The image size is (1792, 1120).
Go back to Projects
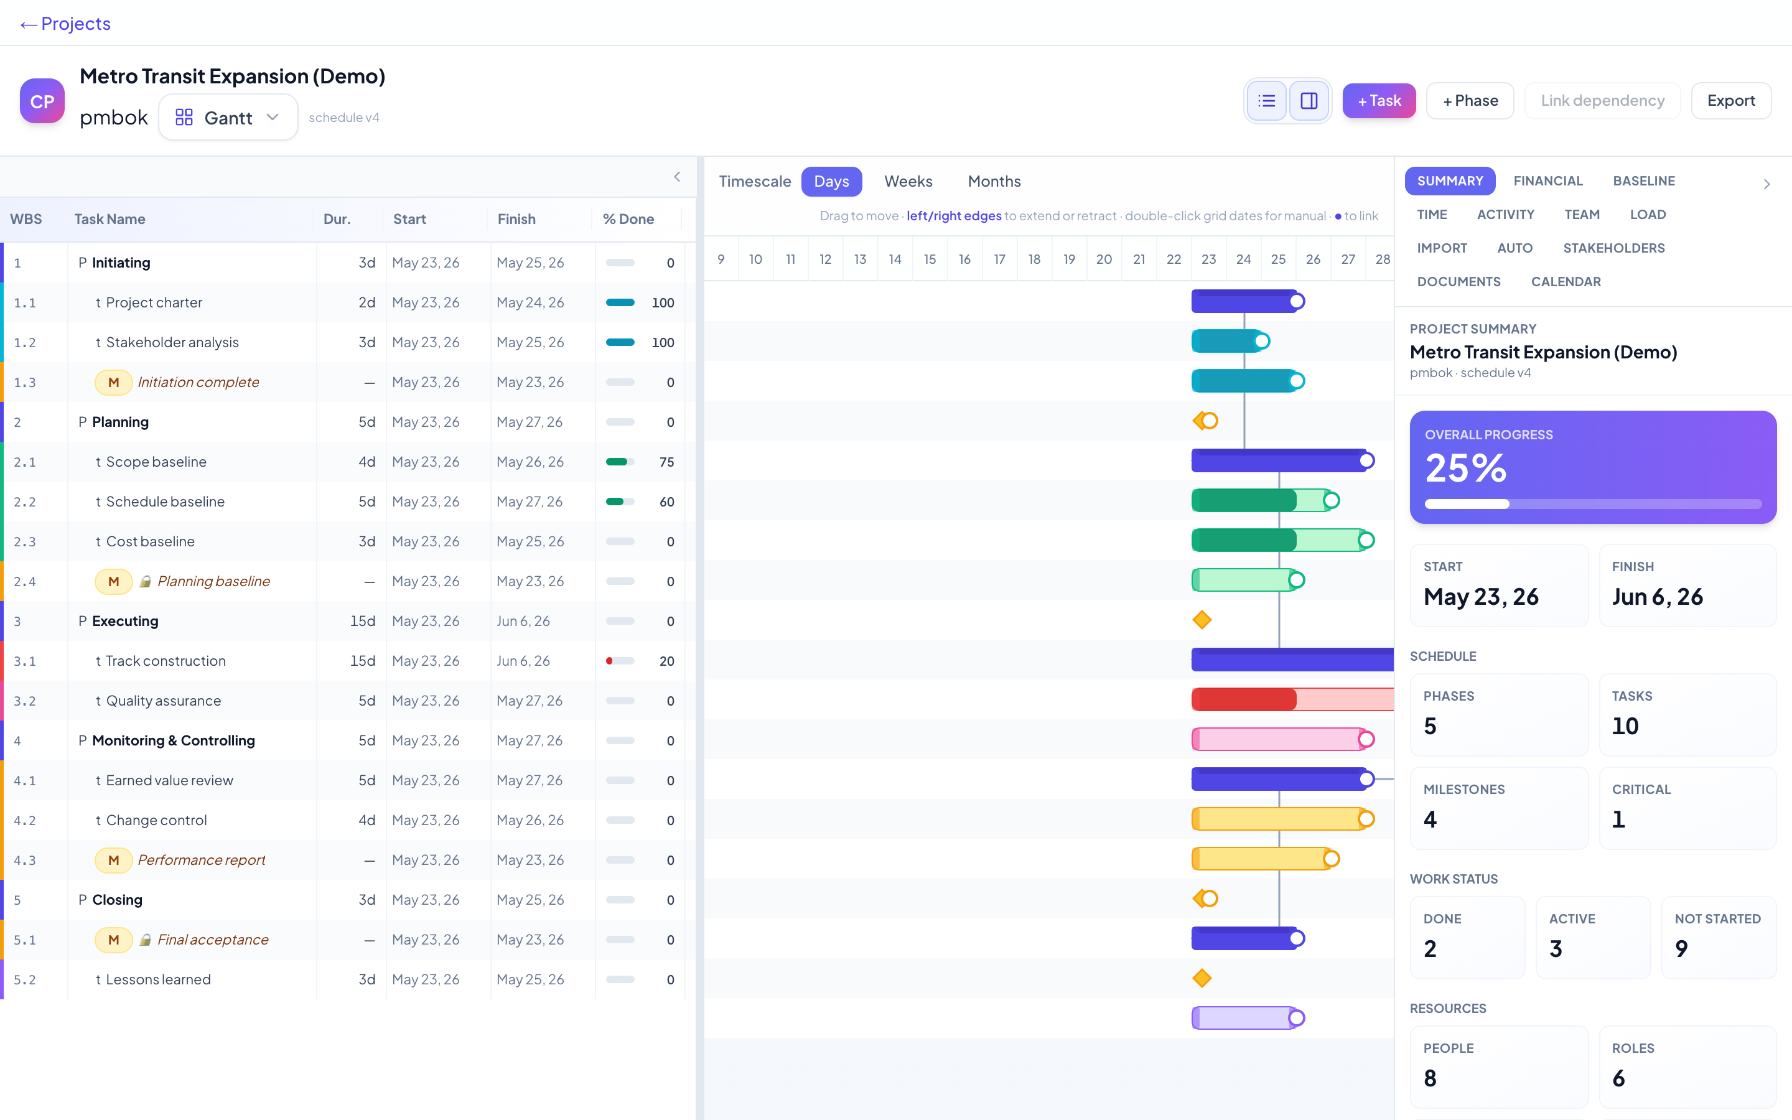(65, 24)
